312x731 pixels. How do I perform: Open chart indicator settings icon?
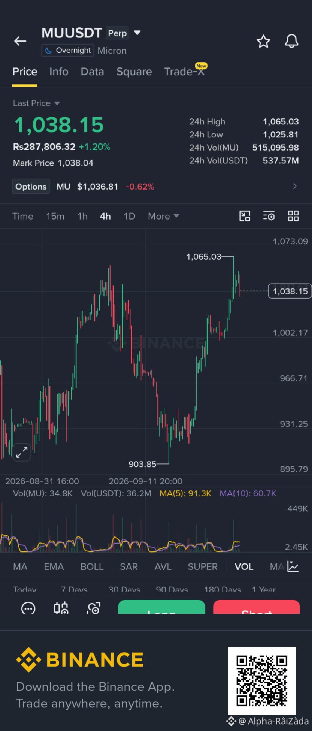pos(269,216)
